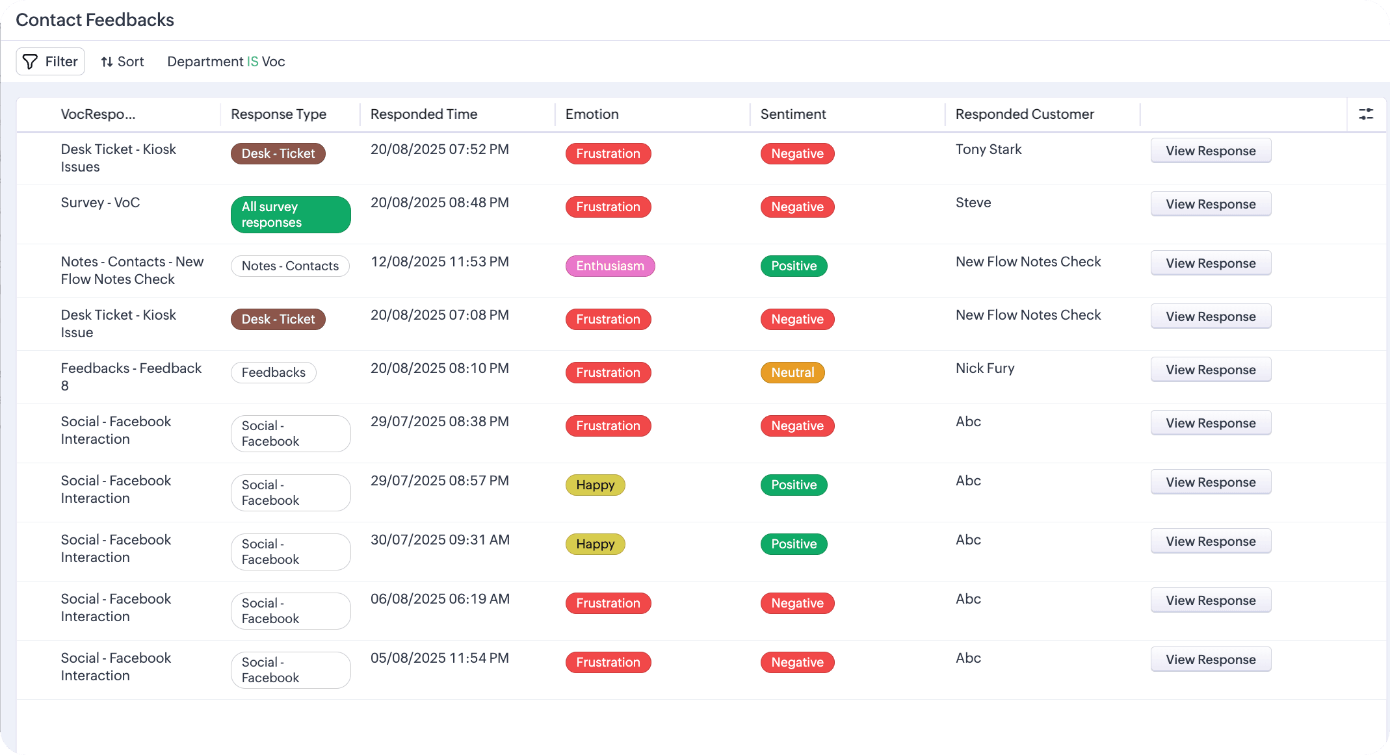
Task: Click the Emotion column header
Action: 592,114
